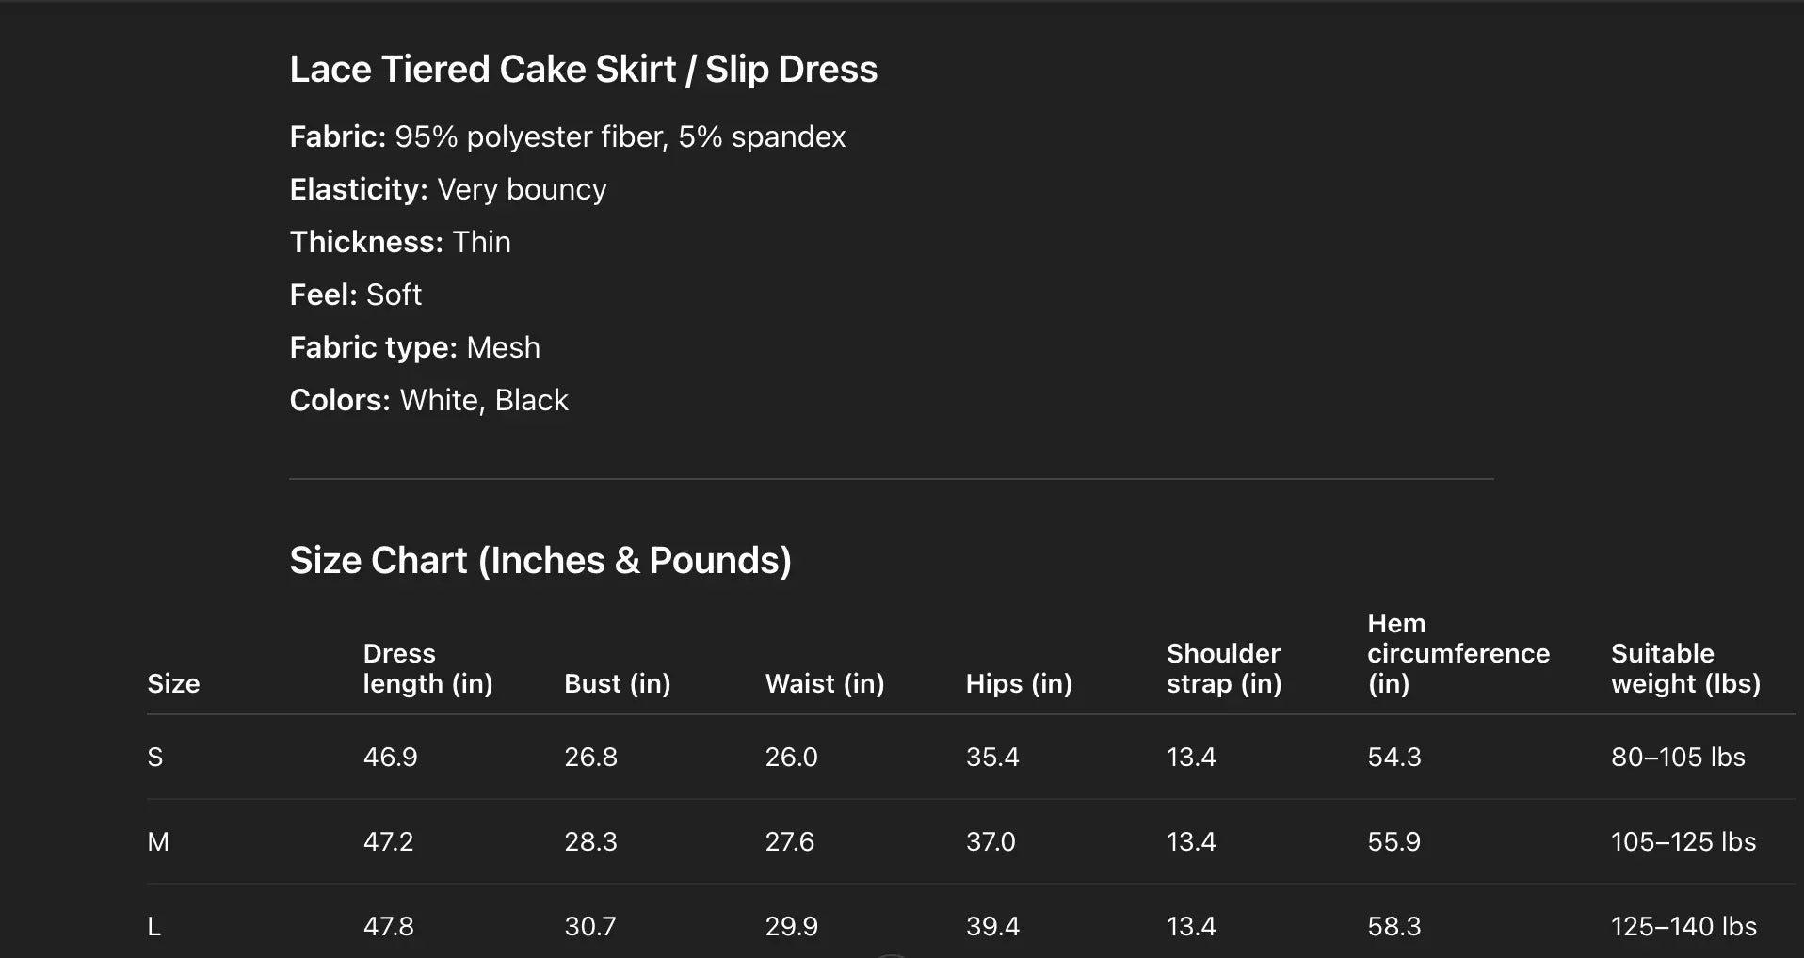1804x958 pixels.
Task: Click the "Waist (in)" column header
Action: [x=824, y=684]
